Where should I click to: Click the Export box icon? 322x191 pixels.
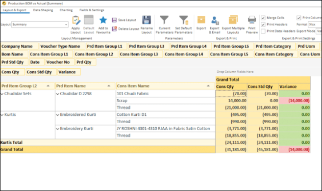201,20
